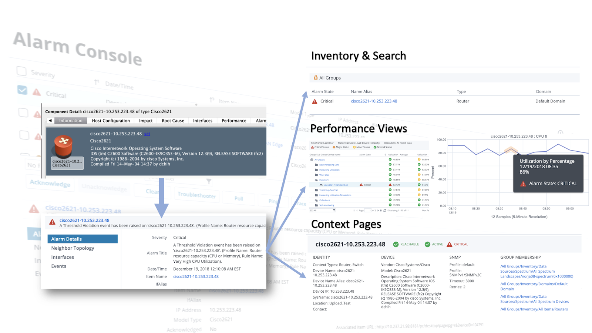Open the Host Configuration tab

(x=111, y=121)
